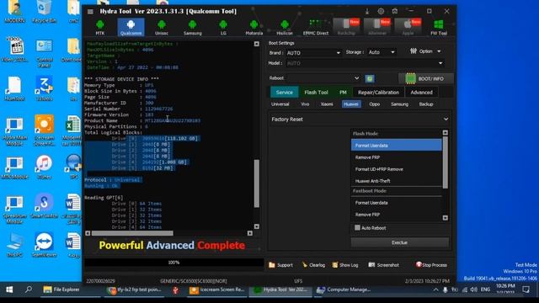Switch to the Flash Tool tab

pos(317,93)
